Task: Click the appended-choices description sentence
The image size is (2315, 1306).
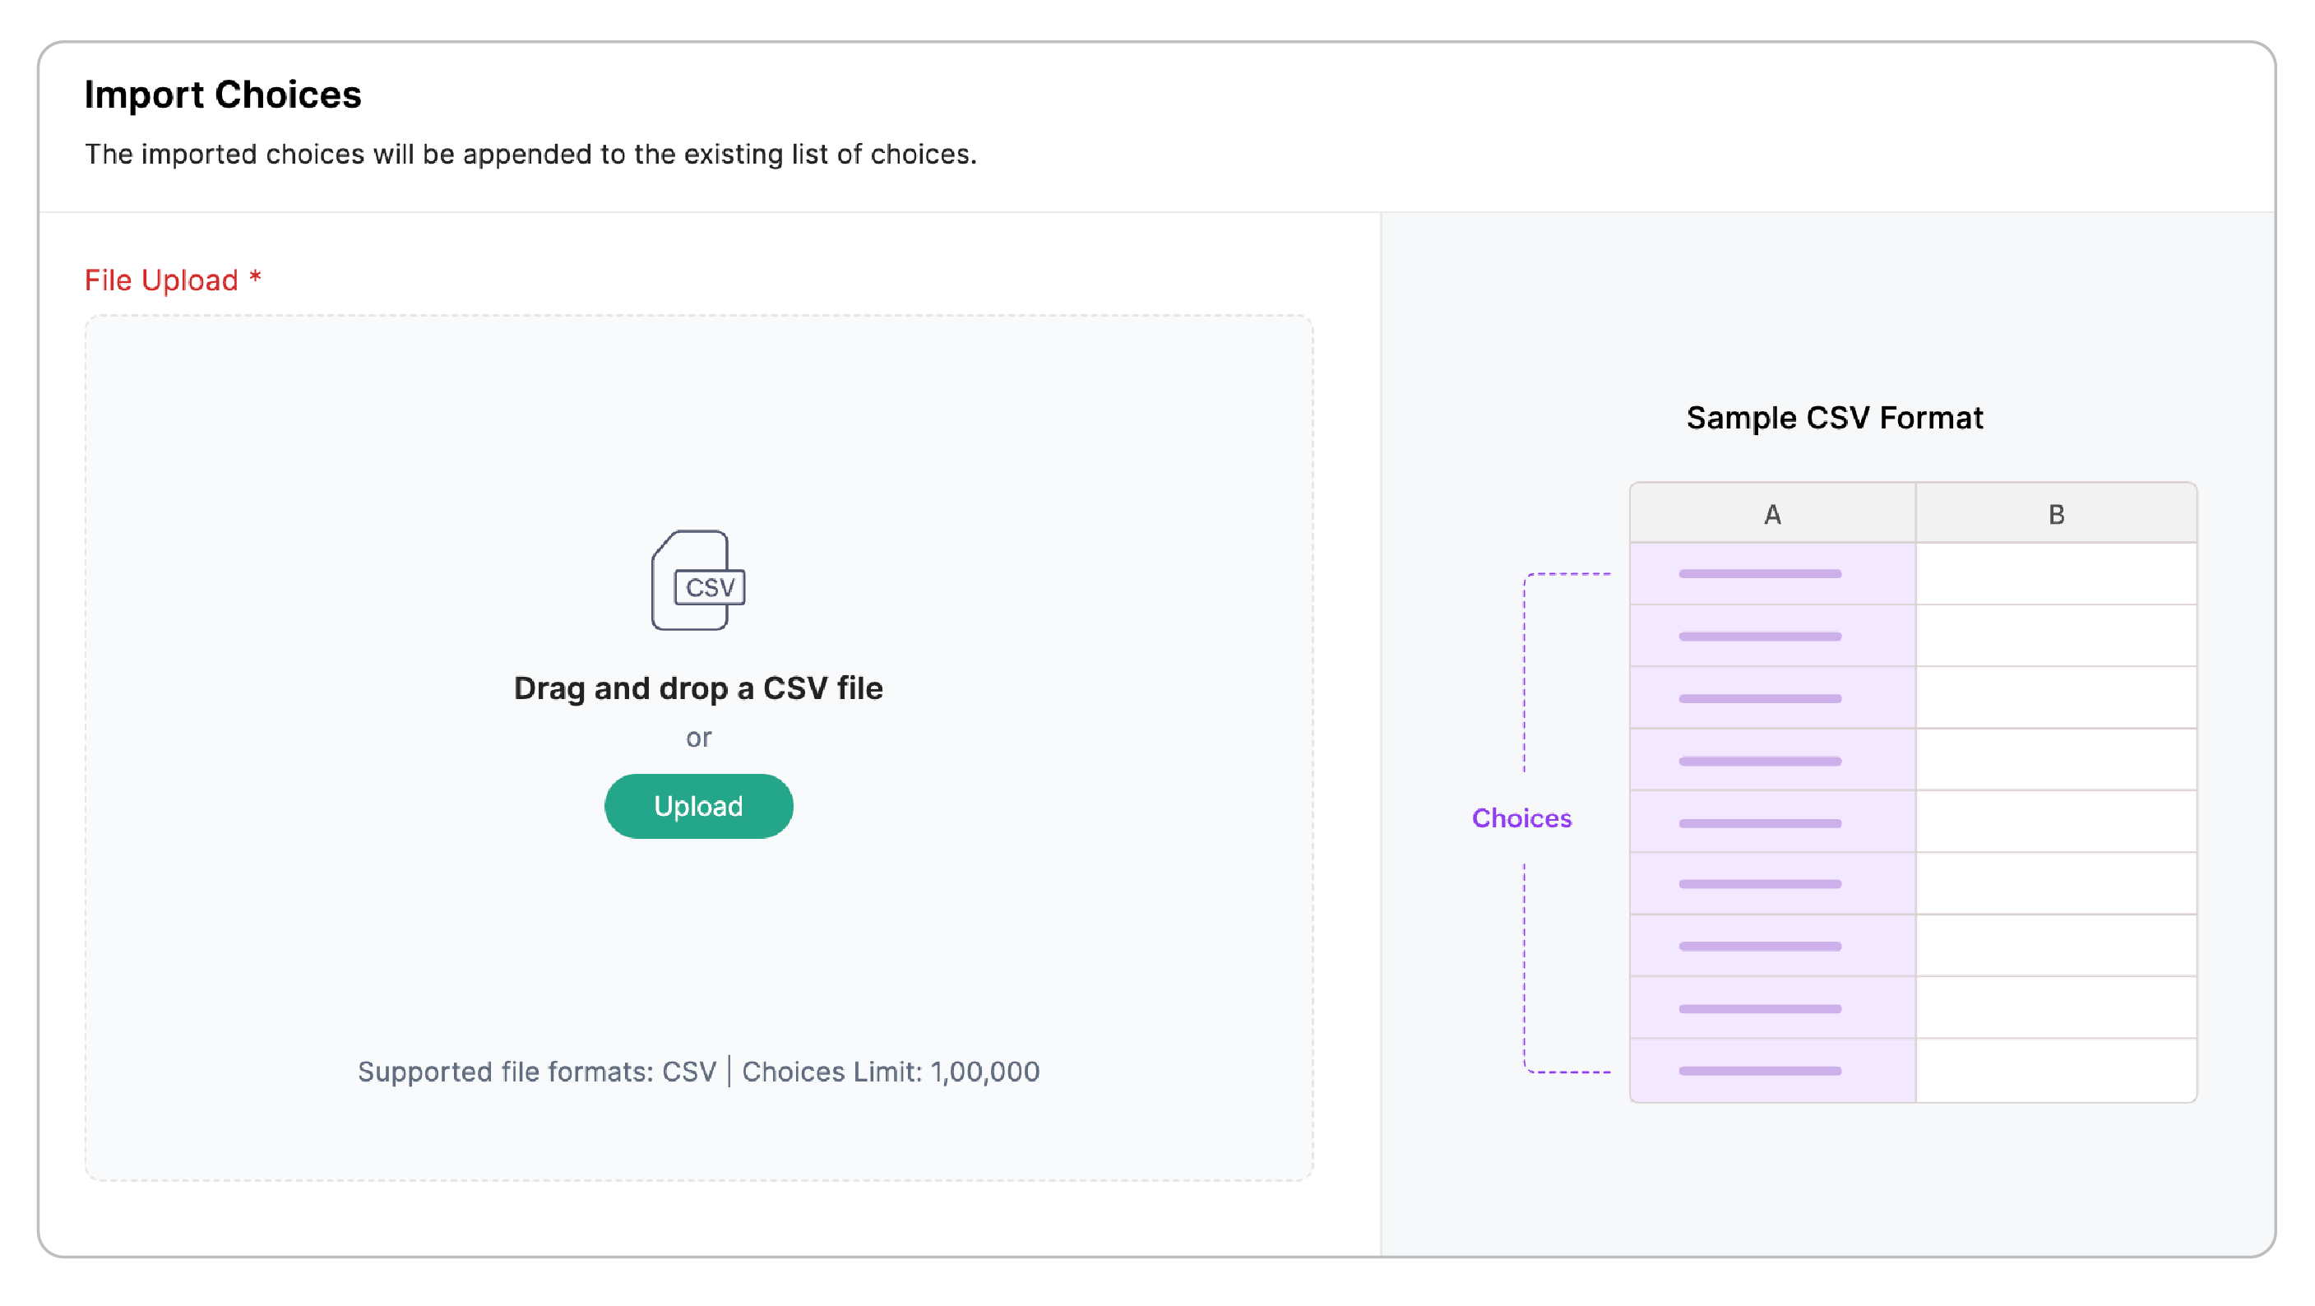Action: (x=530, y=155)
